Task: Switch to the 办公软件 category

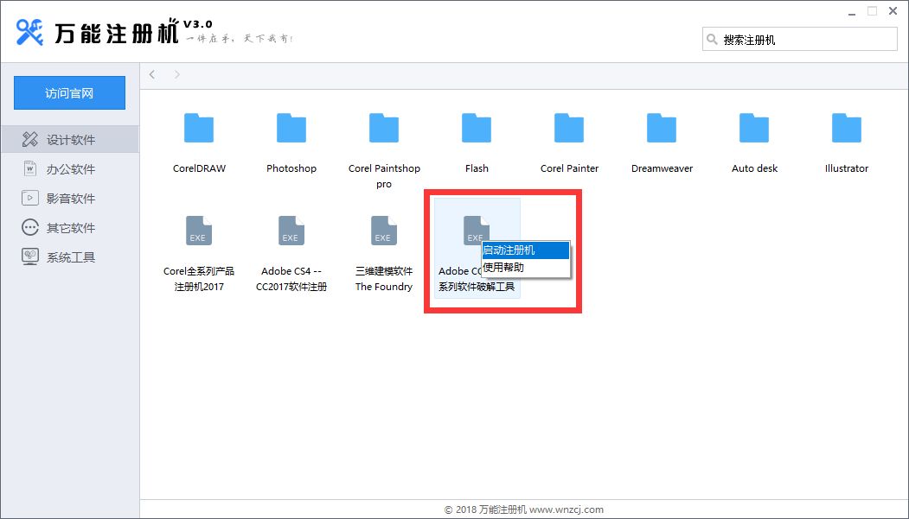Action: click(x=70, y=169)
